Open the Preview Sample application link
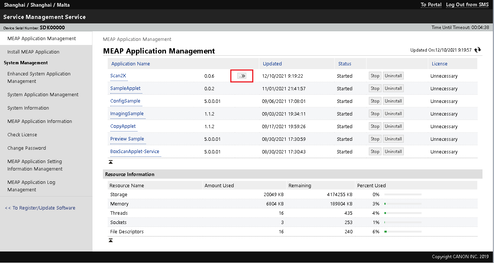The image size is (494, 263). click(127, 139)
